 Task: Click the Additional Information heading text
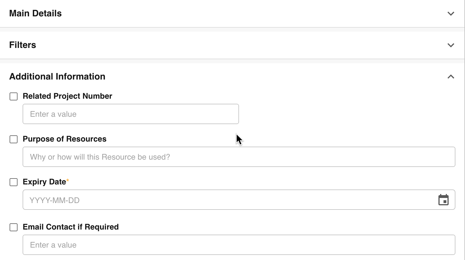pos(57,76)
